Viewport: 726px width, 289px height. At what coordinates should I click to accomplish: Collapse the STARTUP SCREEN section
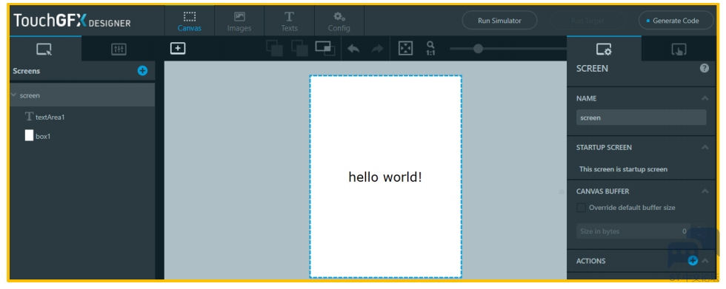click(705, 147)
